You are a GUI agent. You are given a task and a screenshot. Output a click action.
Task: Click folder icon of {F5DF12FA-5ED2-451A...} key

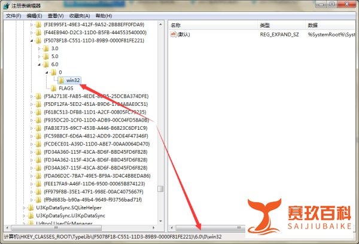tap(38, 104)
